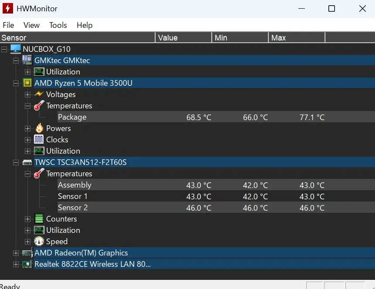Click the TWSC drive icon

point(27,162)
